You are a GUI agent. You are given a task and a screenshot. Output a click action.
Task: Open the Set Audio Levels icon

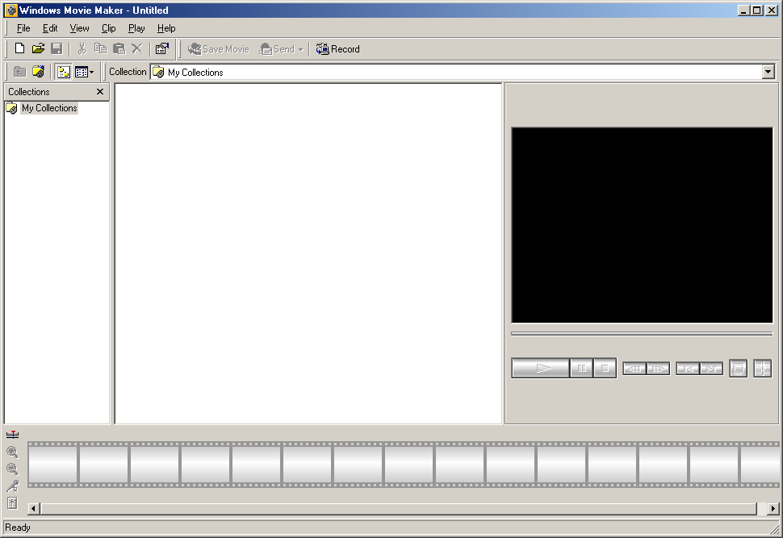point(12,503)
